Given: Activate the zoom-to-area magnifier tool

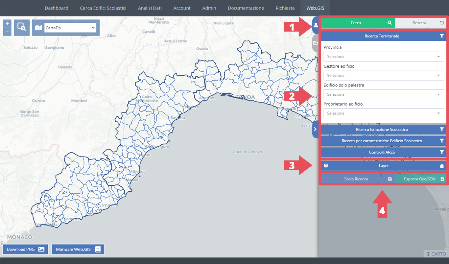Looking at the screenshot, I should (22, 28).
